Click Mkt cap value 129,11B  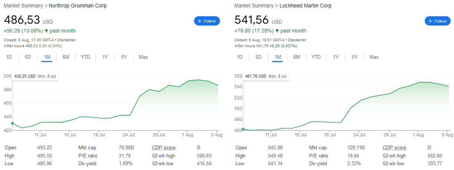(x=356, y=147)
